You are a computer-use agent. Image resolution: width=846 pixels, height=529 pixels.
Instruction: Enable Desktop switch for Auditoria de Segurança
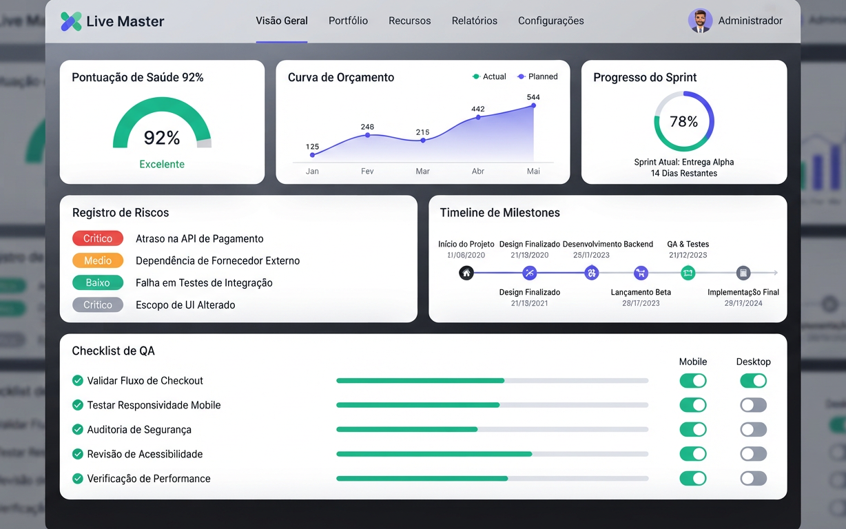(754, 429)
